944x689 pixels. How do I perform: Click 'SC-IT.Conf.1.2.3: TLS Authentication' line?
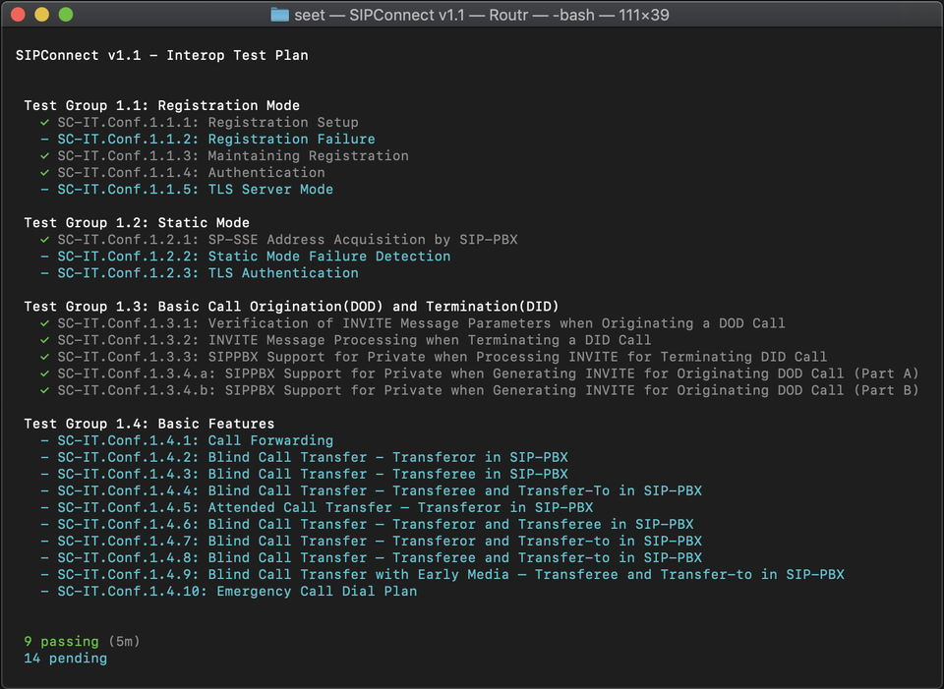point(207,273)
